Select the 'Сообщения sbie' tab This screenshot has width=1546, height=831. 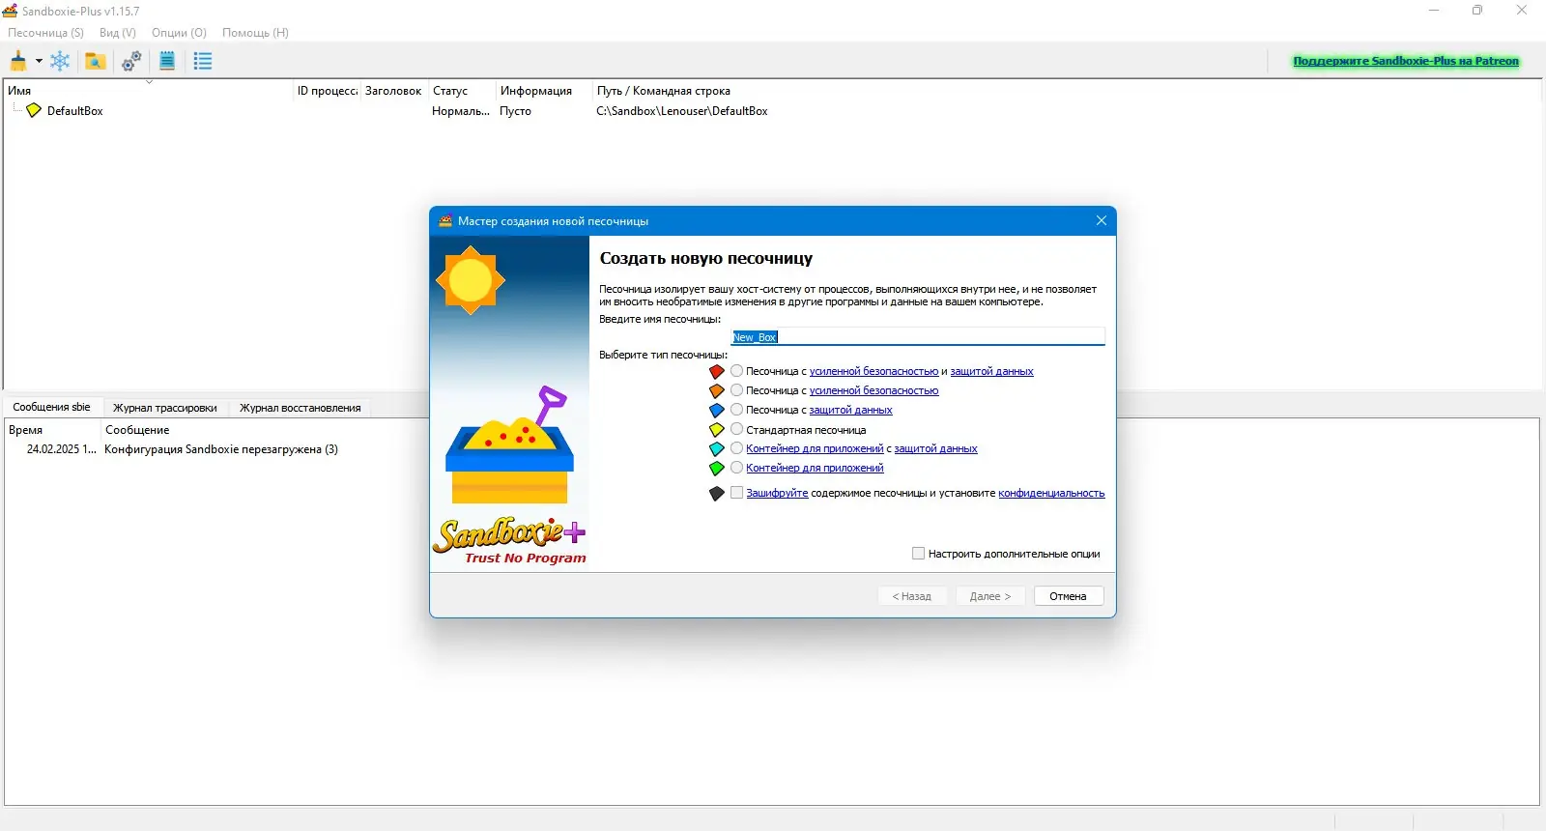coord(51,407)
